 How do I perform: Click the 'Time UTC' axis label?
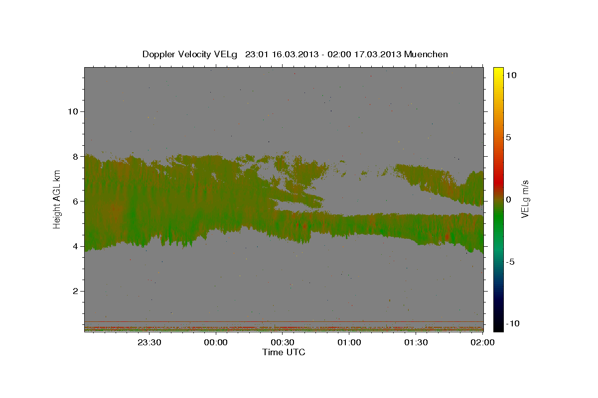(284, 352)
